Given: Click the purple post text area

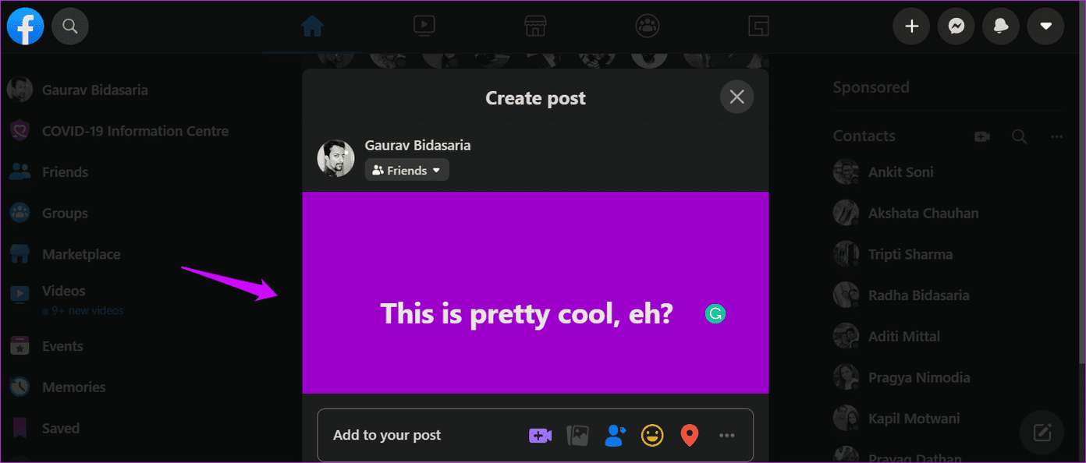Looking at the screenshot, I should [x=535, y=292].
